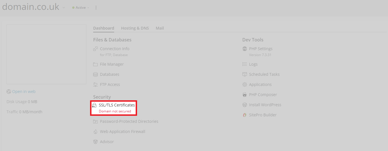Expand the domain.co.uk name dropdown
388x151 pixels.
pos(64,8)
